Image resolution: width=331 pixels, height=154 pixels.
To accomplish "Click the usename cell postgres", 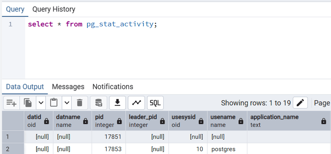I will click(227, 149).
